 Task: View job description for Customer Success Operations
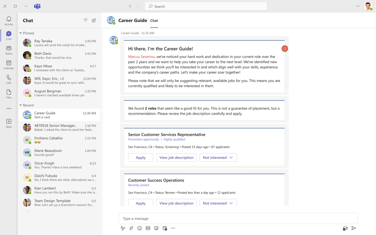pos(176,203)
